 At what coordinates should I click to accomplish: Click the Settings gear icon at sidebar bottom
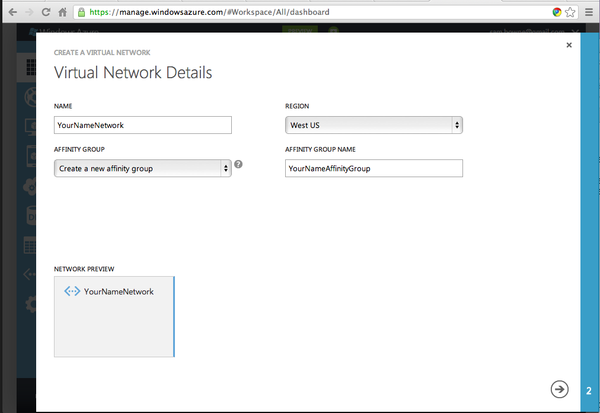tap(31, 305)
